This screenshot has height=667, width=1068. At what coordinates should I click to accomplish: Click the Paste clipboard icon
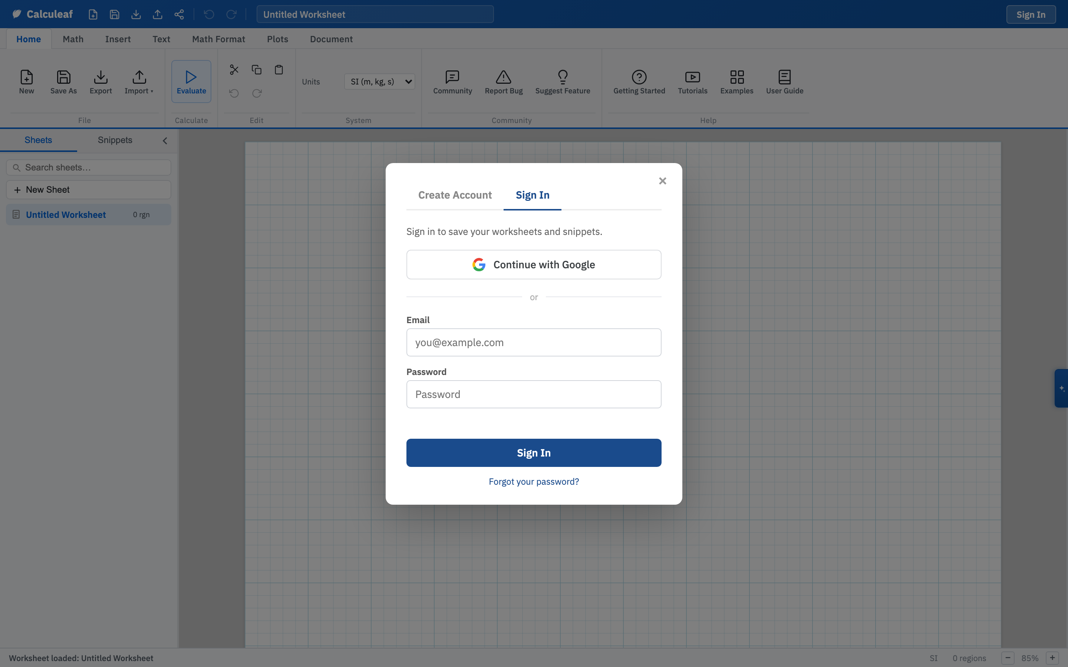click(279, 70)
